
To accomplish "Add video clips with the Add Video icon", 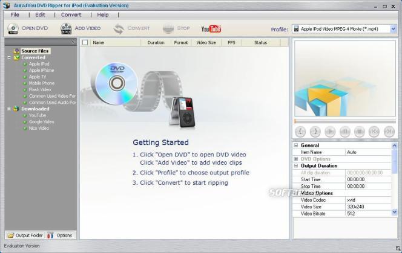I will 66,28.
